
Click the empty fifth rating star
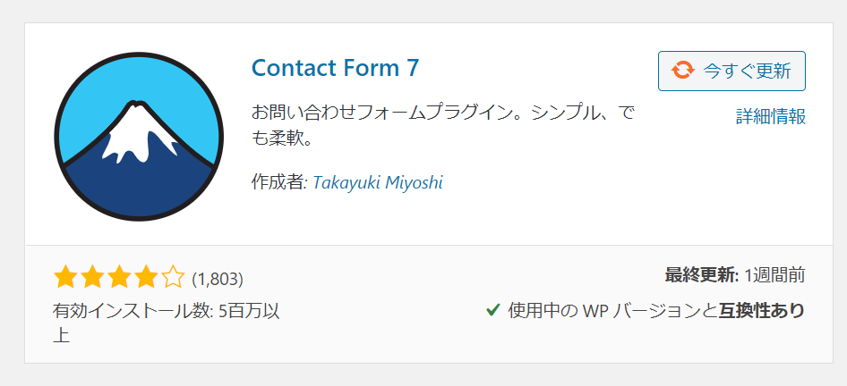coord(173,278)
